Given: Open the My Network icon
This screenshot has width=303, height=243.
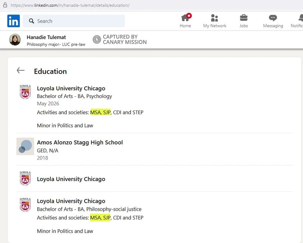Looking at the screenshot, I should click(x=214, y=18).
